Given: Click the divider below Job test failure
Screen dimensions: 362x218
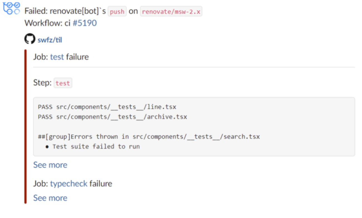Looking at the screenshot, I should tap(194, 67).
